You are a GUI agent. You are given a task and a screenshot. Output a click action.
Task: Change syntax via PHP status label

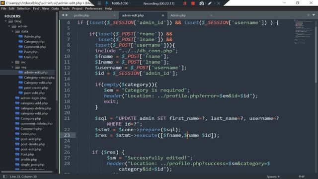pyautogui.click(x=302, y=177)
